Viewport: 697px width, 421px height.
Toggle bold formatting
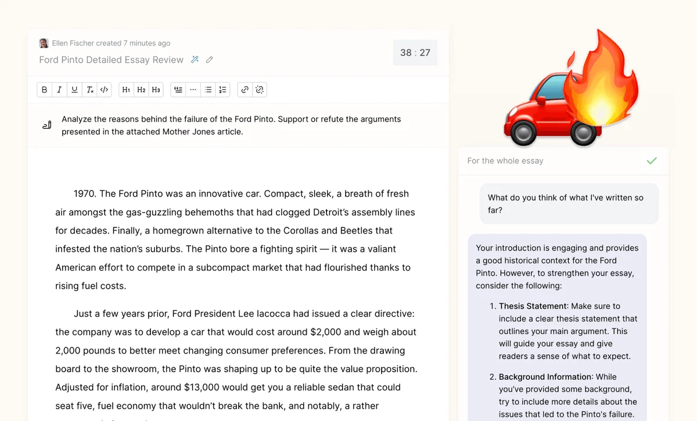[44, 90]
